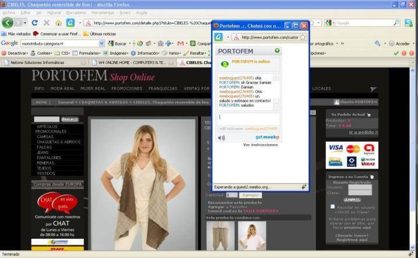Go to home page via house icon
Image resolution: width=418 pixels, height=258 pixels.
click(x=58, y=23)
